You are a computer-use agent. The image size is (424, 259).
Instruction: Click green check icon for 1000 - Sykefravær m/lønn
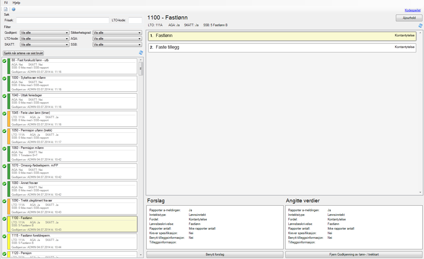[4, 79]
